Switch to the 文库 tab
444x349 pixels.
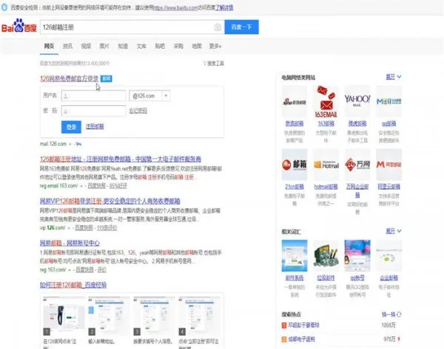tap(141, 46)
